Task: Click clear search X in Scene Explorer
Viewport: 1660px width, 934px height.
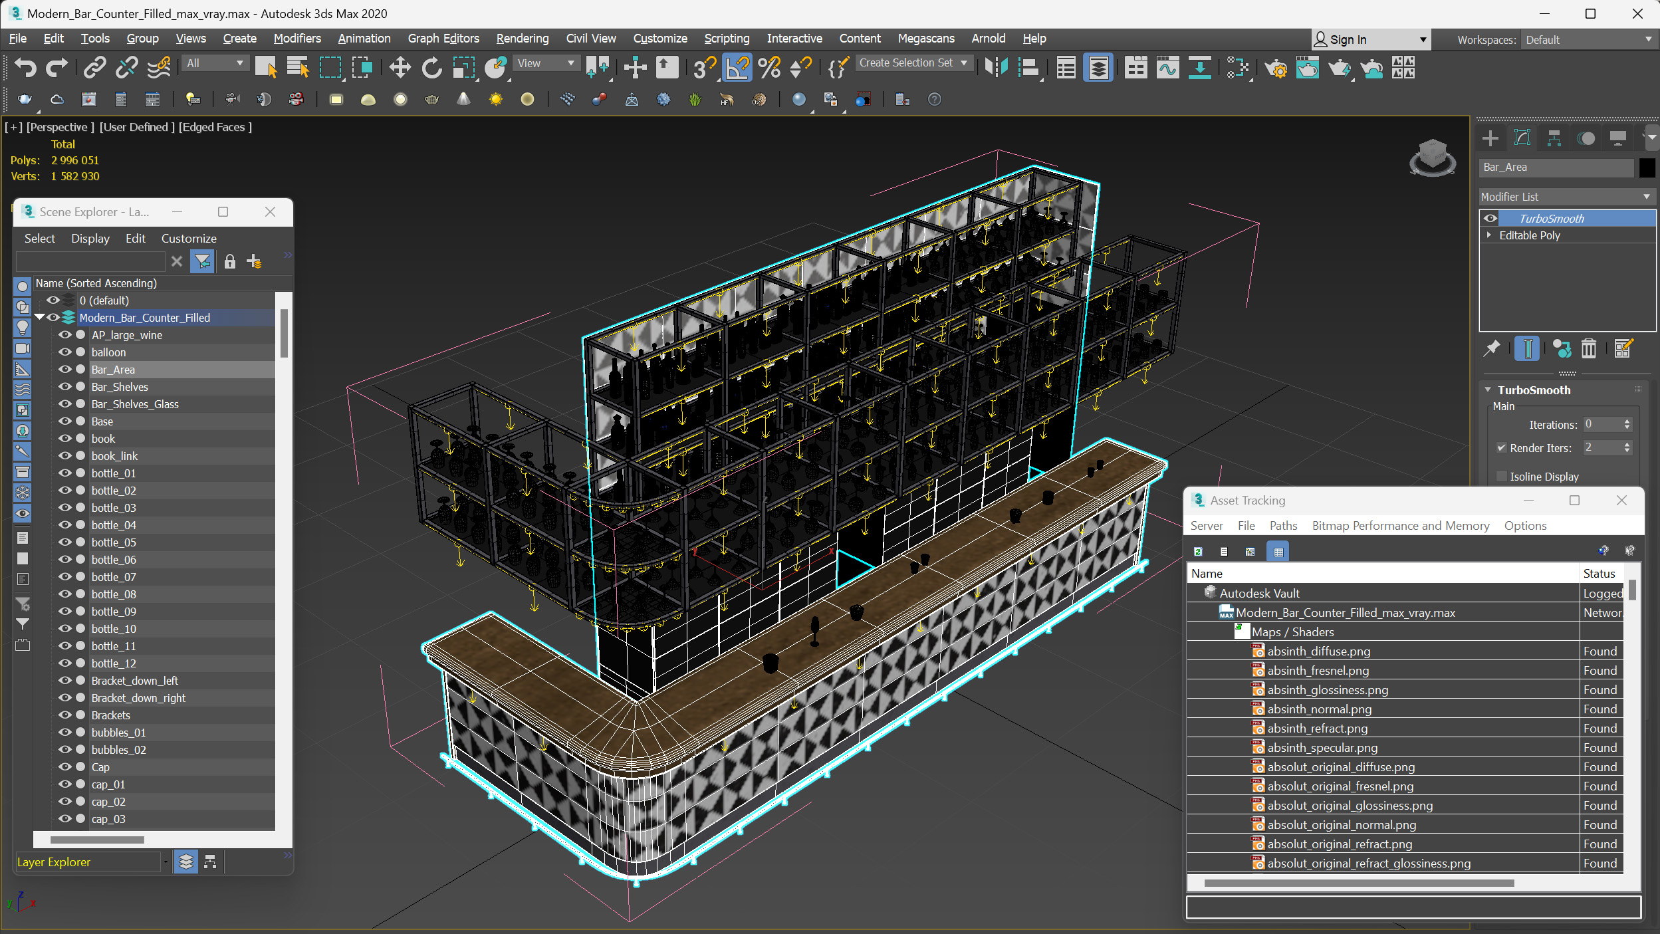Action: pos(176,261)
